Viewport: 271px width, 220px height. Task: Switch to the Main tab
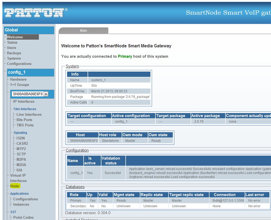click(84, 31)
